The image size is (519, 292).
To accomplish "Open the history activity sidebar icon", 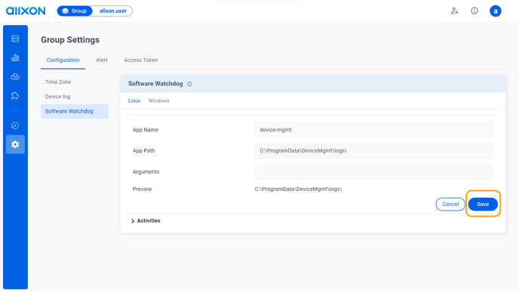I will coord(15,125).
